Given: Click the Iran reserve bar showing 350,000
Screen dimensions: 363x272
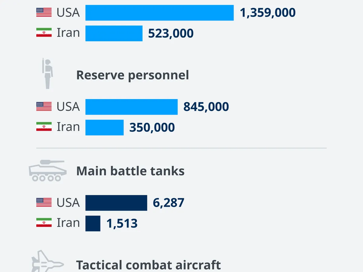Looking at the screenshot, I should tap(104, 127).
